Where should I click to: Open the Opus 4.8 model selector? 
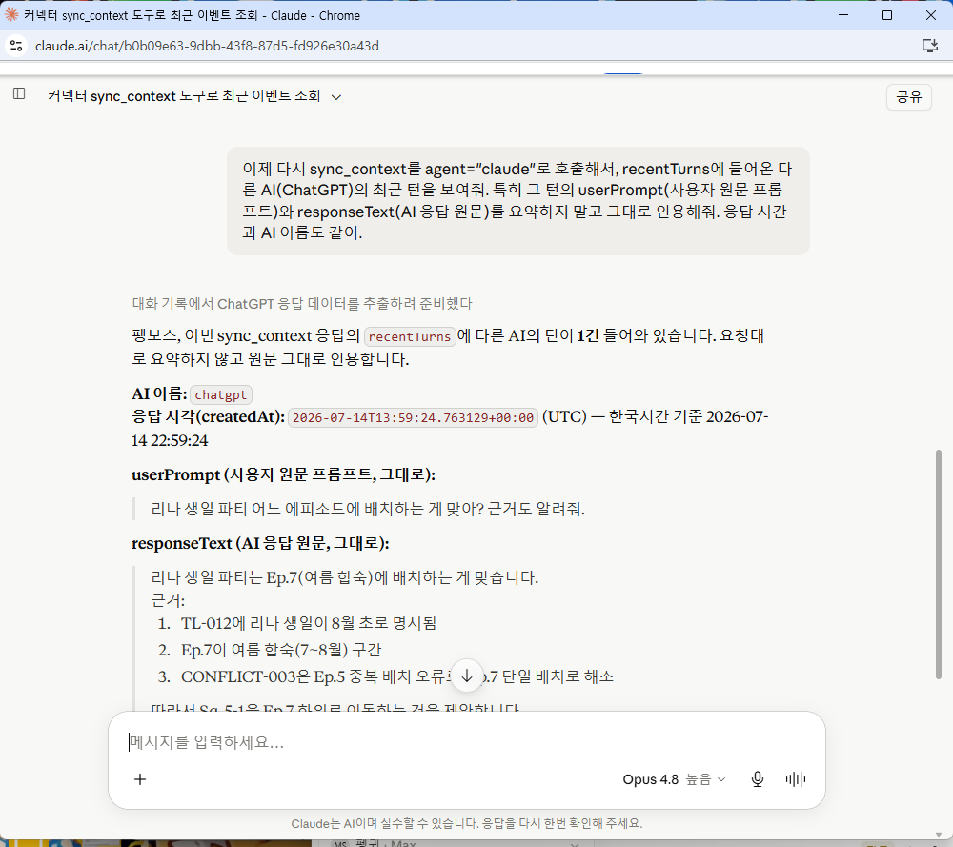(x=674, y=779)
